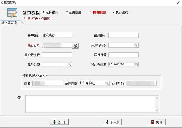Open calendar picker for 预约有效期
182x128 pixels.
coord(136,64)
